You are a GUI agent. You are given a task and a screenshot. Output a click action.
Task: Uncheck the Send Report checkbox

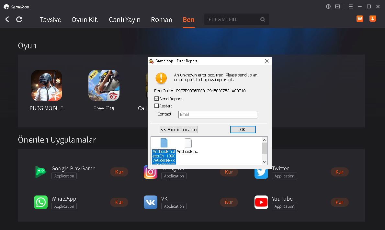(x=156, y=99)
